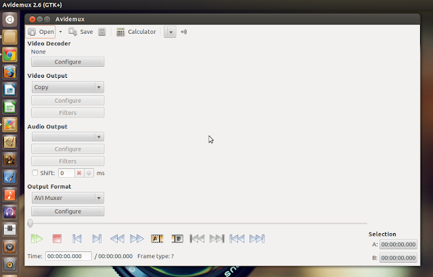Click the Shift milliseconds input field

(66, 173)
